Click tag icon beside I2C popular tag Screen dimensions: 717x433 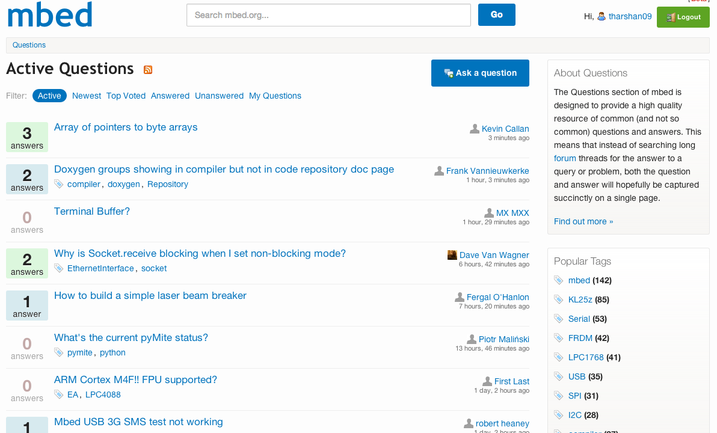[x=558, y=415]
